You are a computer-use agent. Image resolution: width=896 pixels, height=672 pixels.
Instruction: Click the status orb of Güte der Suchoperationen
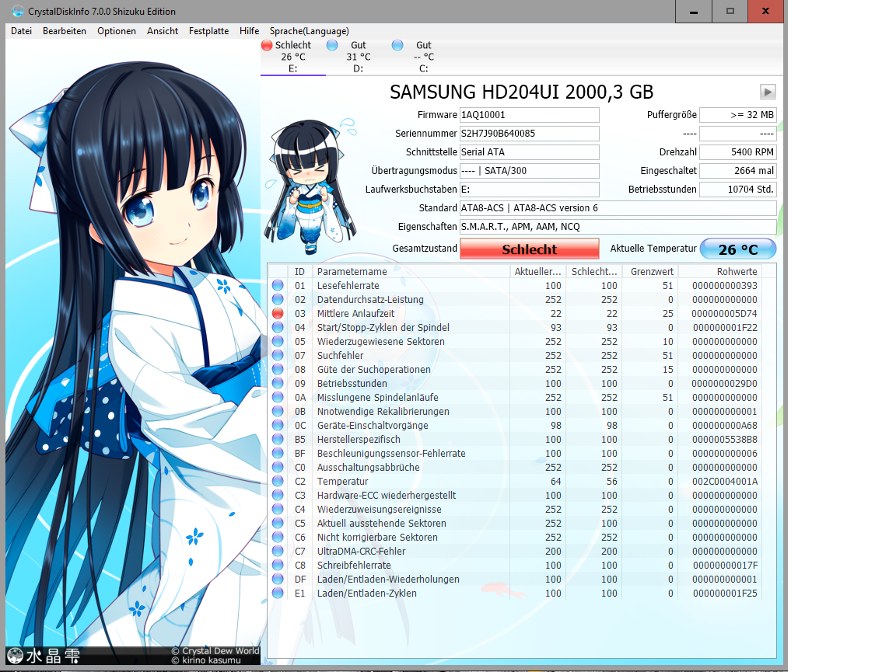click(278, 369)
